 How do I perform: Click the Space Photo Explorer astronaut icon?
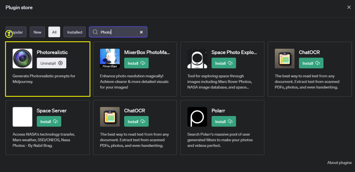click(197, 58)
